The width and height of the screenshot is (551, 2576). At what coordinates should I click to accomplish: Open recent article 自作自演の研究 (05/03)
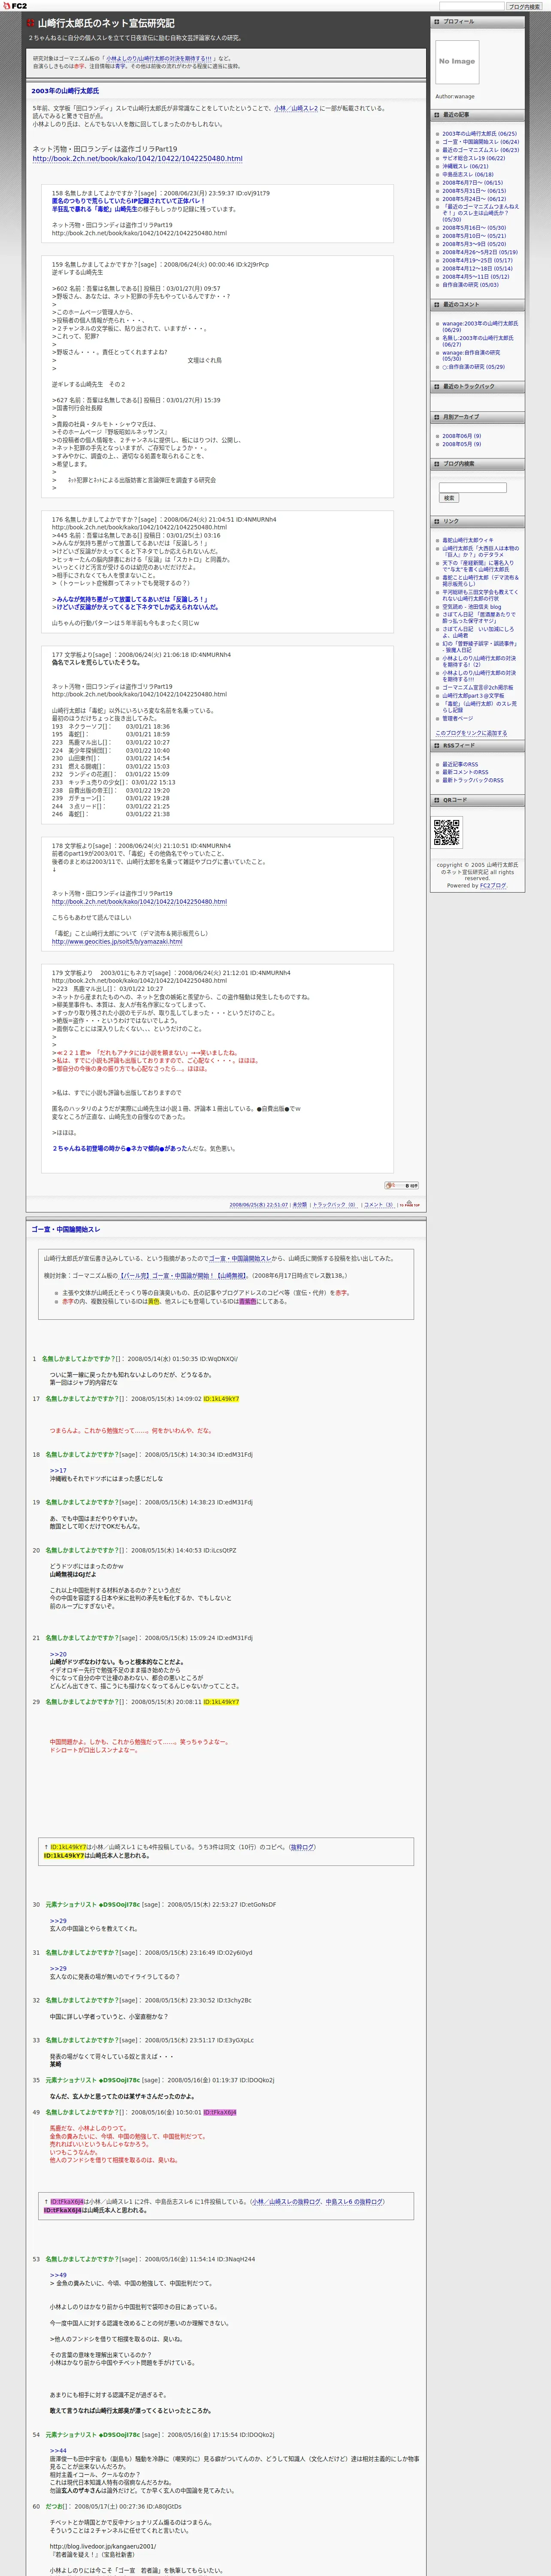(x=471, y=285)
